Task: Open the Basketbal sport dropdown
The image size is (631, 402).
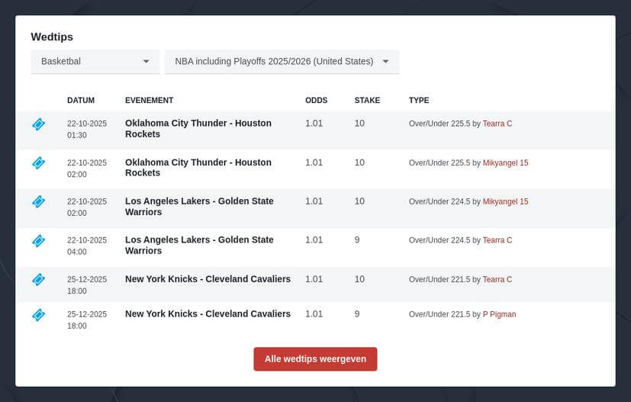Action: tap(95, 62)
